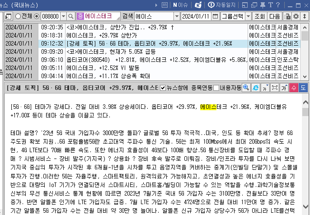This screenshot has width=310, height=215.
Task: Open the N이슈 issue button
Action: [180, 5]
